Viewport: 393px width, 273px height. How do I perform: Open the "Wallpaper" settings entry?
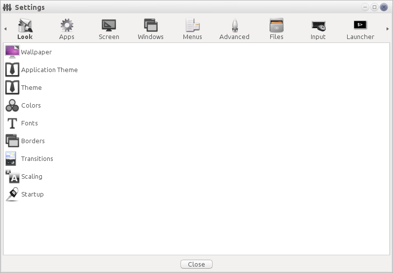36,52
